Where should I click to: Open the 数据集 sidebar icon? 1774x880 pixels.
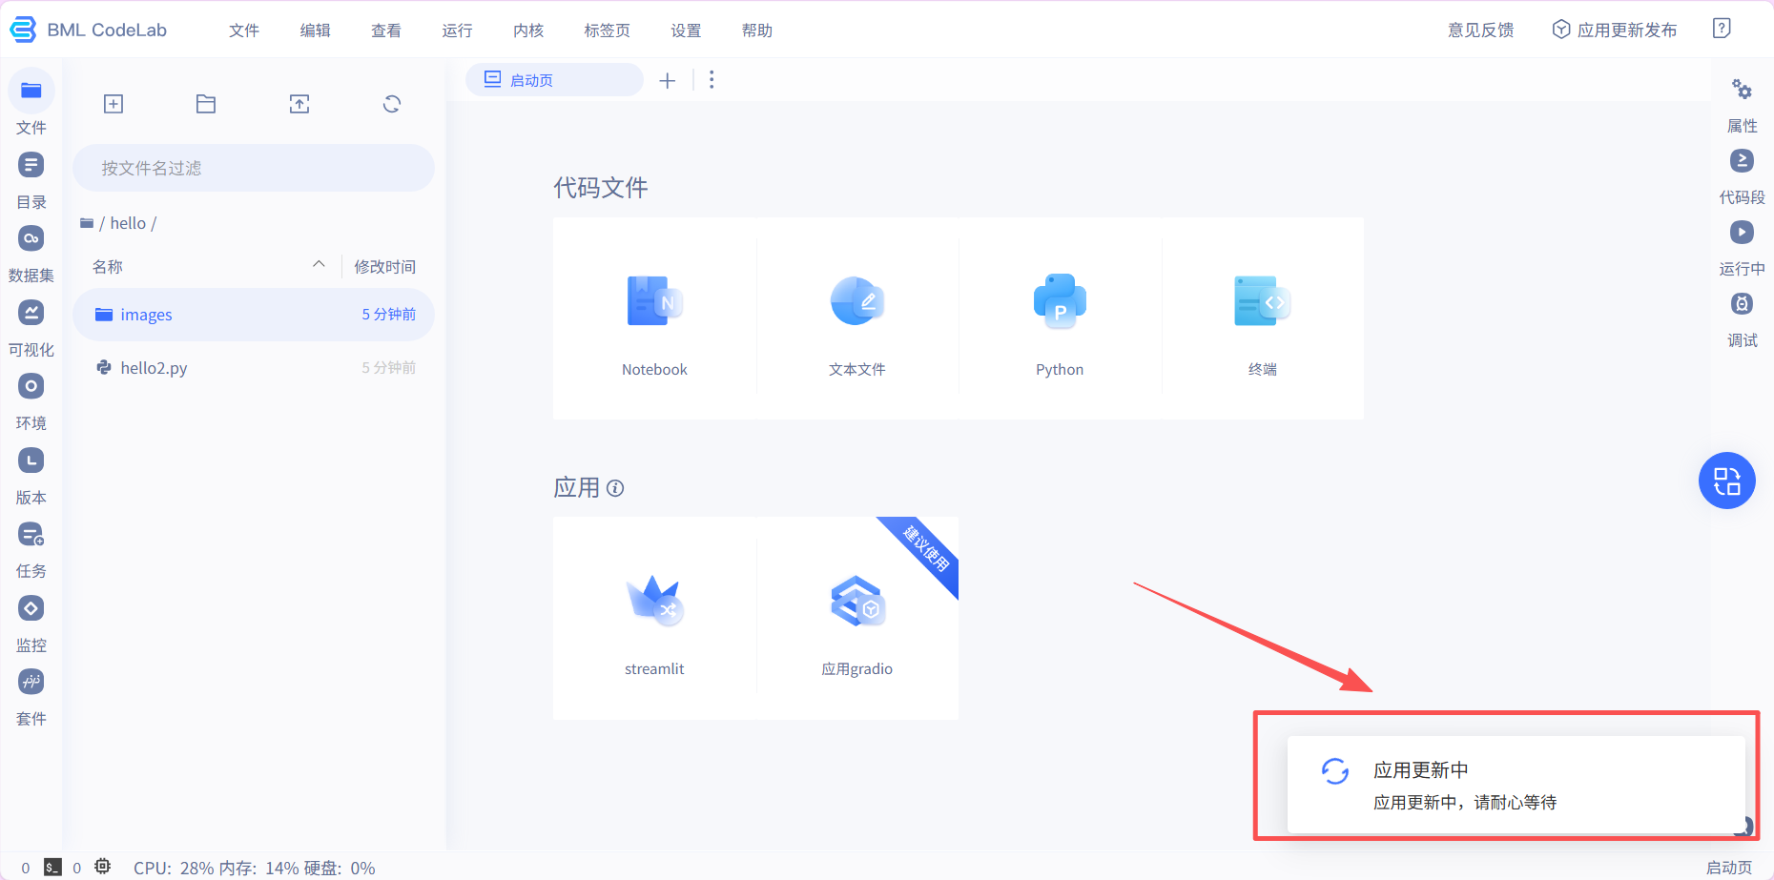tap(31, 238)
